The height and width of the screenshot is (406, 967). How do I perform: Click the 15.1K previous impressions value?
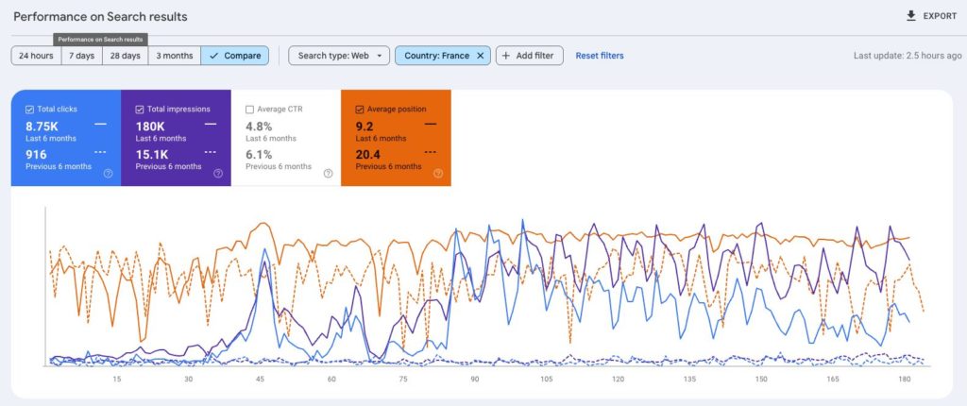152,154
